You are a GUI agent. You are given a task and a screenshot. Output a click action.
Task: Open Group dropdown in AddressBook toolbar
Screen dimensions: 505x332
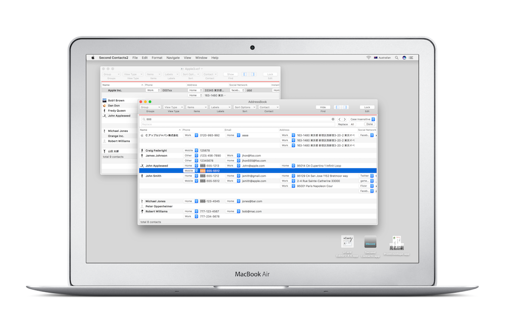tap(150, 107)
